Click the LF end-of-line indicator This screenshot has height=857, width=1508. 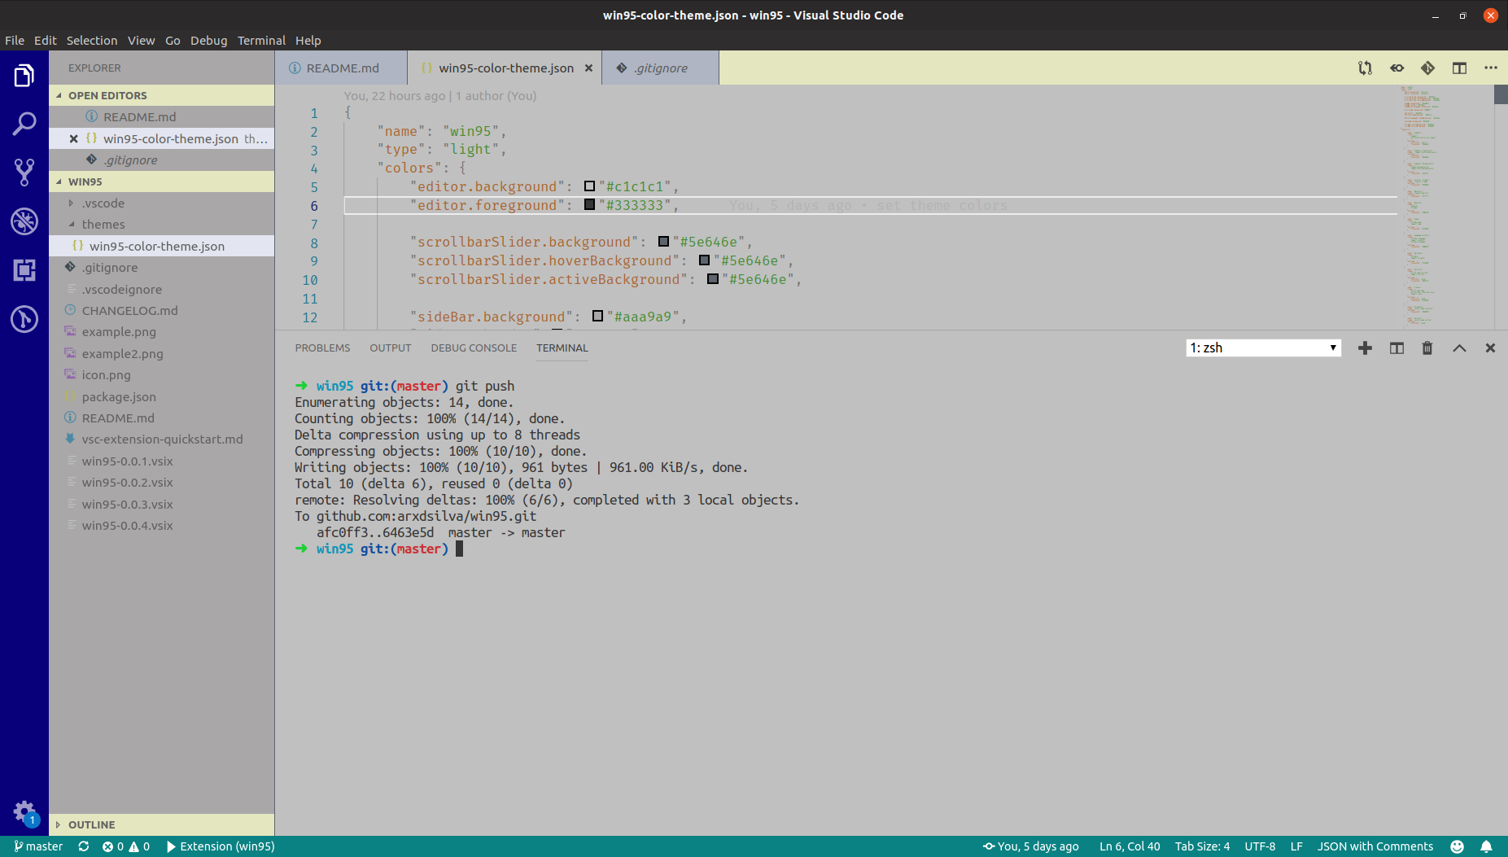[x=1296, y=846]
